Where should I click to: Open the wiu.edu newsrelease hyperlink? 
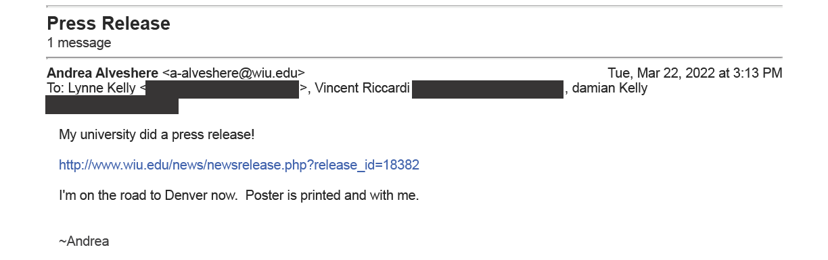click(239, 165)
